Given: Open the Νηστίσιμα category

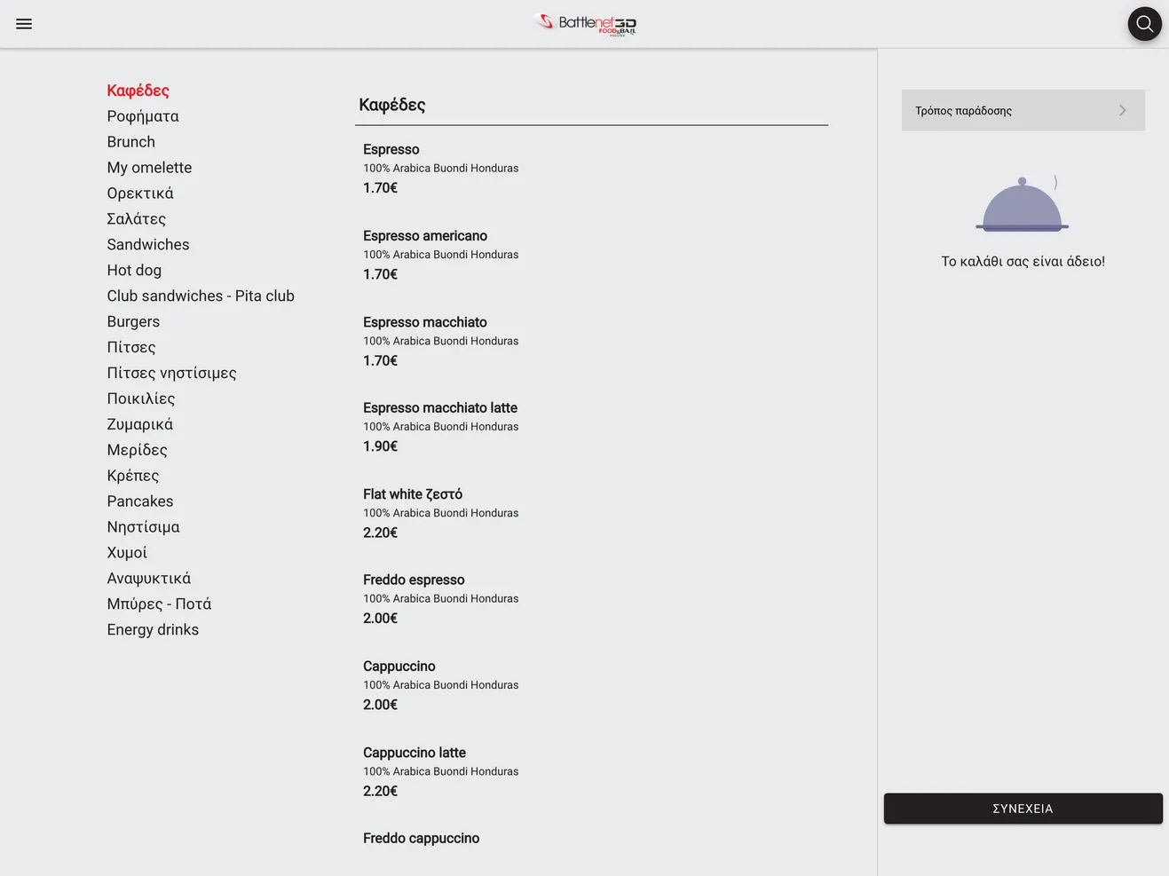Looking at the screenshot, I should tap(143, 528).
